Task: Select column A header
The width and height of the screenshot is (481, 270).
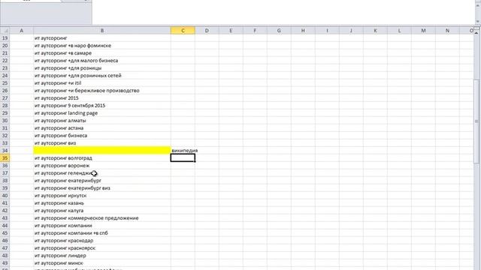Action: 22,31
